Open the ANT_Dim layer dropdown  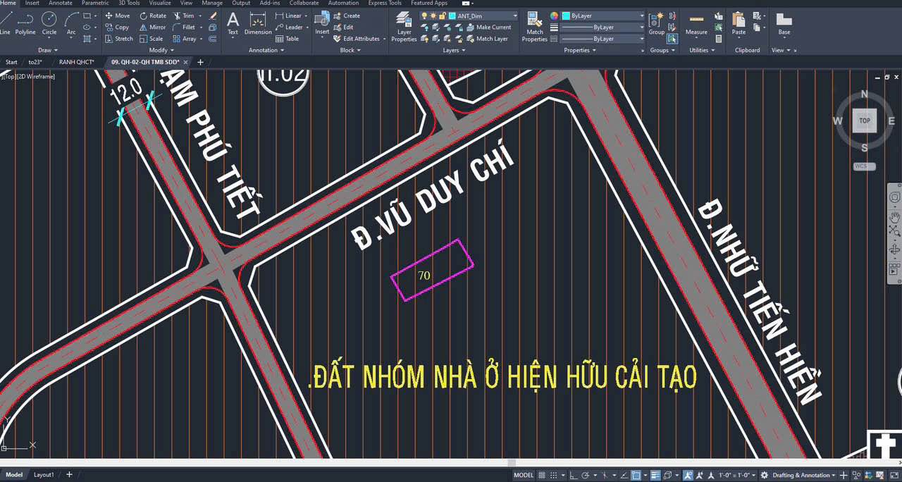tap(514, 16)
